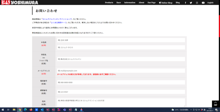Focus the company name input field
This screenshot has width=220, height=112.
121,59
